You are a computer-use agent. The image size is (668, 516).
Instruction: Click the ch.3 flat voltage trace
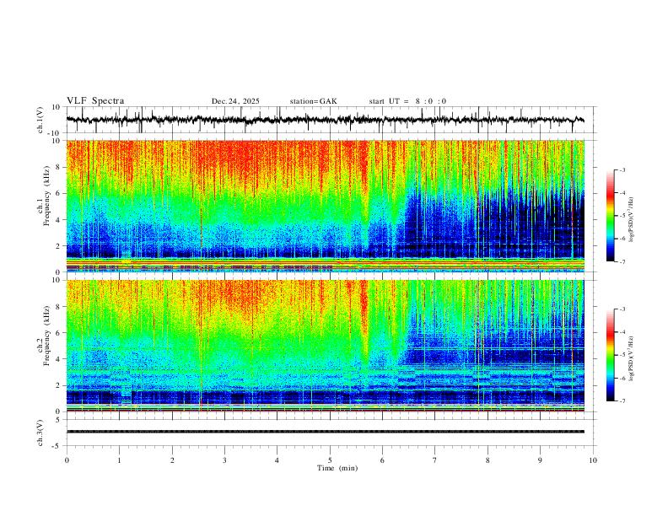coord(326,432)
